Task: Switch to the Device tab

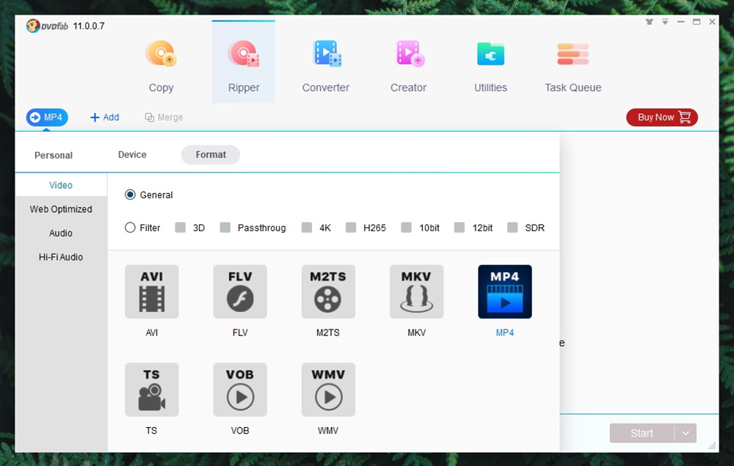Action: [x=132, y=155]
